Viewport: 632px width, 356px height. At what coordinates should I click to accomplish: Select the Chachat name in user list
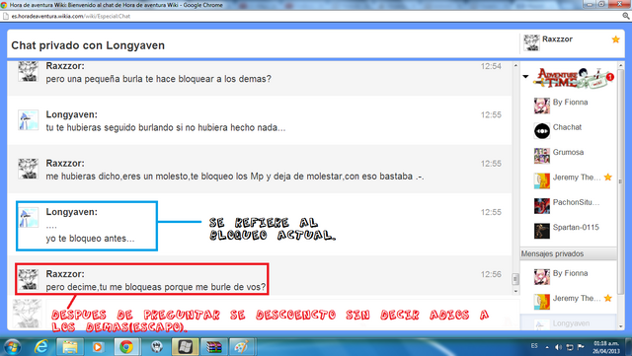click(x=567, y=127)
